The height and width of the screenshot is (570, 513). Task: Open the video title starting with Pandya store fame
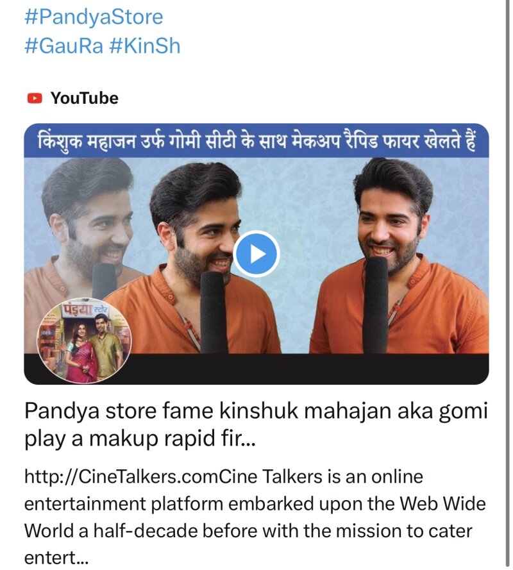coord(256,424)
